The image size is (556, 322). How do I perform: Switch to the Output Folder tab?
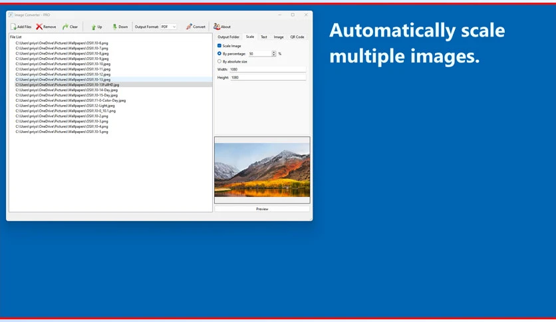[228, 37]
